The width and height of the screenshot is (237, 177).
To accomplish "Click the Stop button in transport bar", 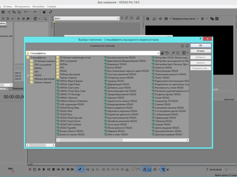I will pyautogui.click(x=54, y=169).
